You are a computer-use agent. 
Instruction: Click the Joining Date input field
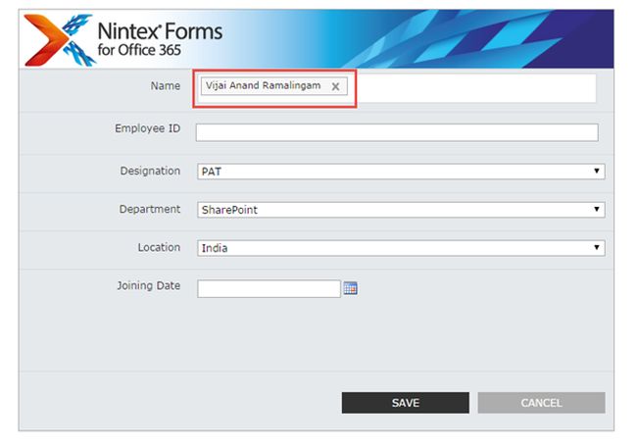[x=269, y=288]
